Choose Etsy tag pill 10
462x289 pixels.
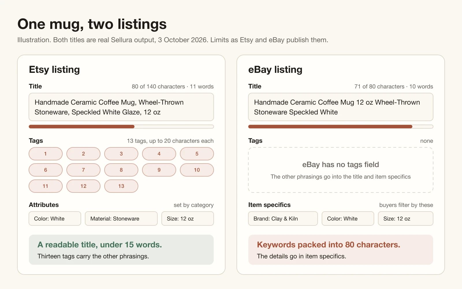(x=197, y=170)
